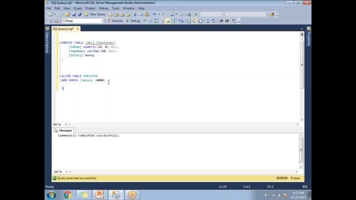Viewport: 356px width, 200px height.
Task: Uncomment the selected lines
Action: point(214,21)
